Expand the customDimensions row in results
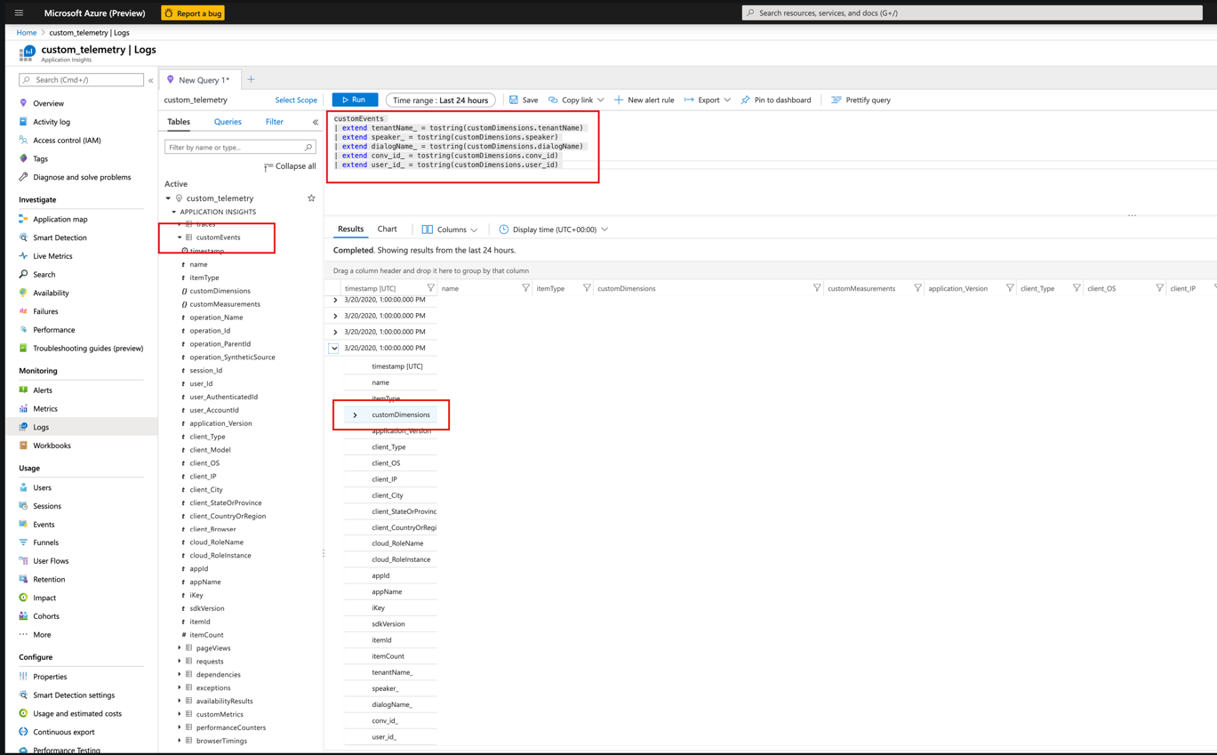 pyautogui.click(x=354, y=414)
